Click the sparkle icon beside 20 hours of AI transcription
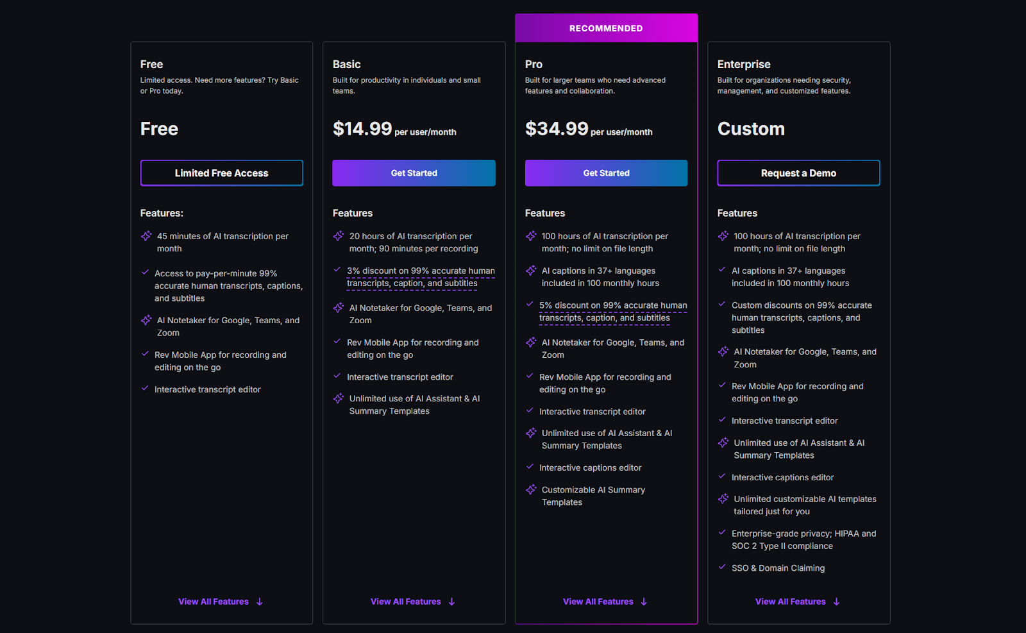Viewport: 1026px width, 633px height. pos(339,236)
